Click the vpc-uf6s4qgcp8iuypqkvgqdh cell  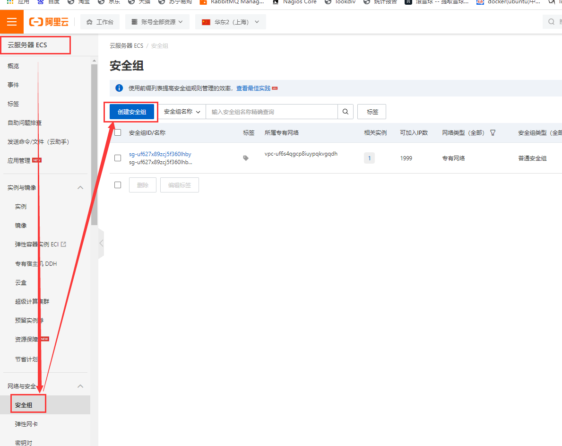[x=301, y=154]
